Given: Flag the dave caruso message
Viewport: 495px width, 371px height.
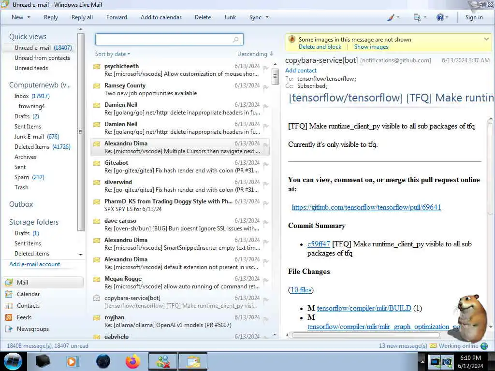Looking at the screenshot, I should tap(266, 223).
